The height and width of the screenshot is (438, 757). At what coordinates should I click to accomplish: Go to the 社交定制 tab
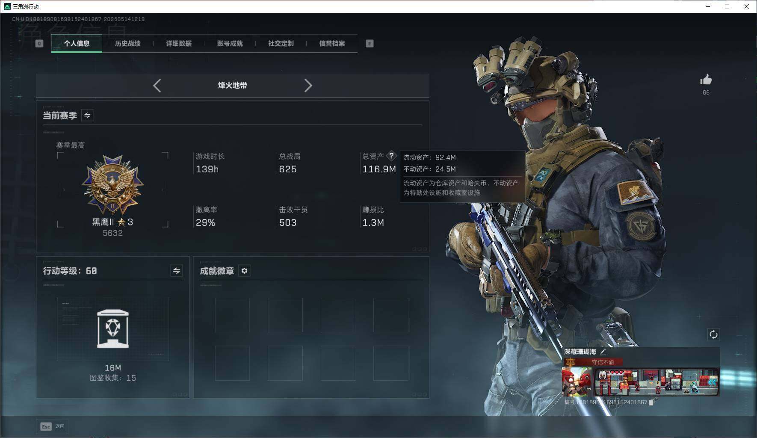click(281, 43)
